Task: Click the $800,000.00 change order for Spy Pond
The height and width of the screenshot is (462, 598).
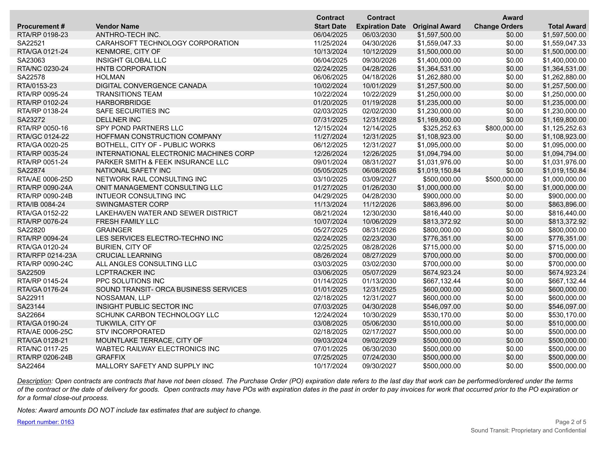Action: coord(504,128)
